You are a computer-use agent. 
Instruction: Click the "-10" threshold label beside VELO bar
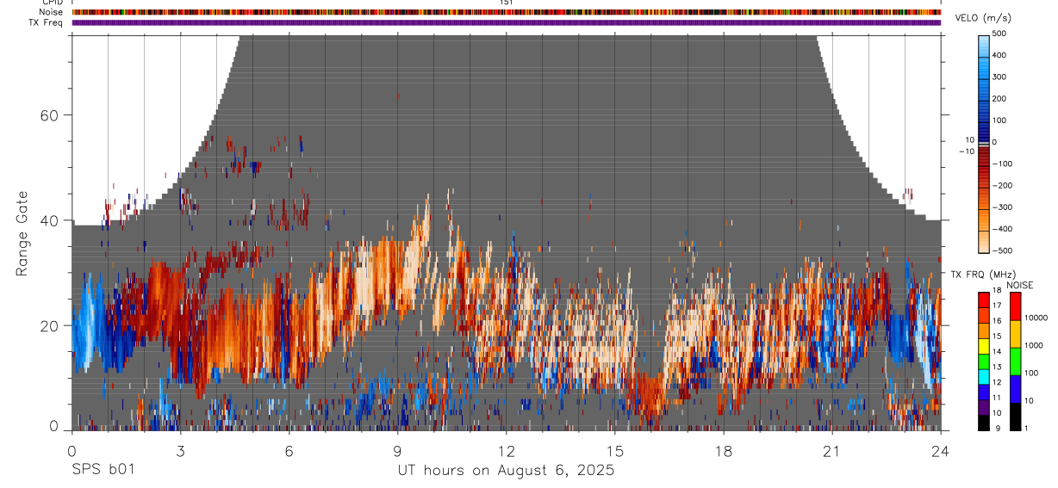965,151
